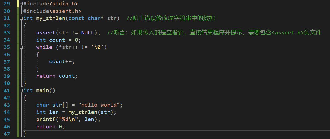Click line number 43 in the gutter
This screenshot has width=330, height=139.
pos(7,105)
